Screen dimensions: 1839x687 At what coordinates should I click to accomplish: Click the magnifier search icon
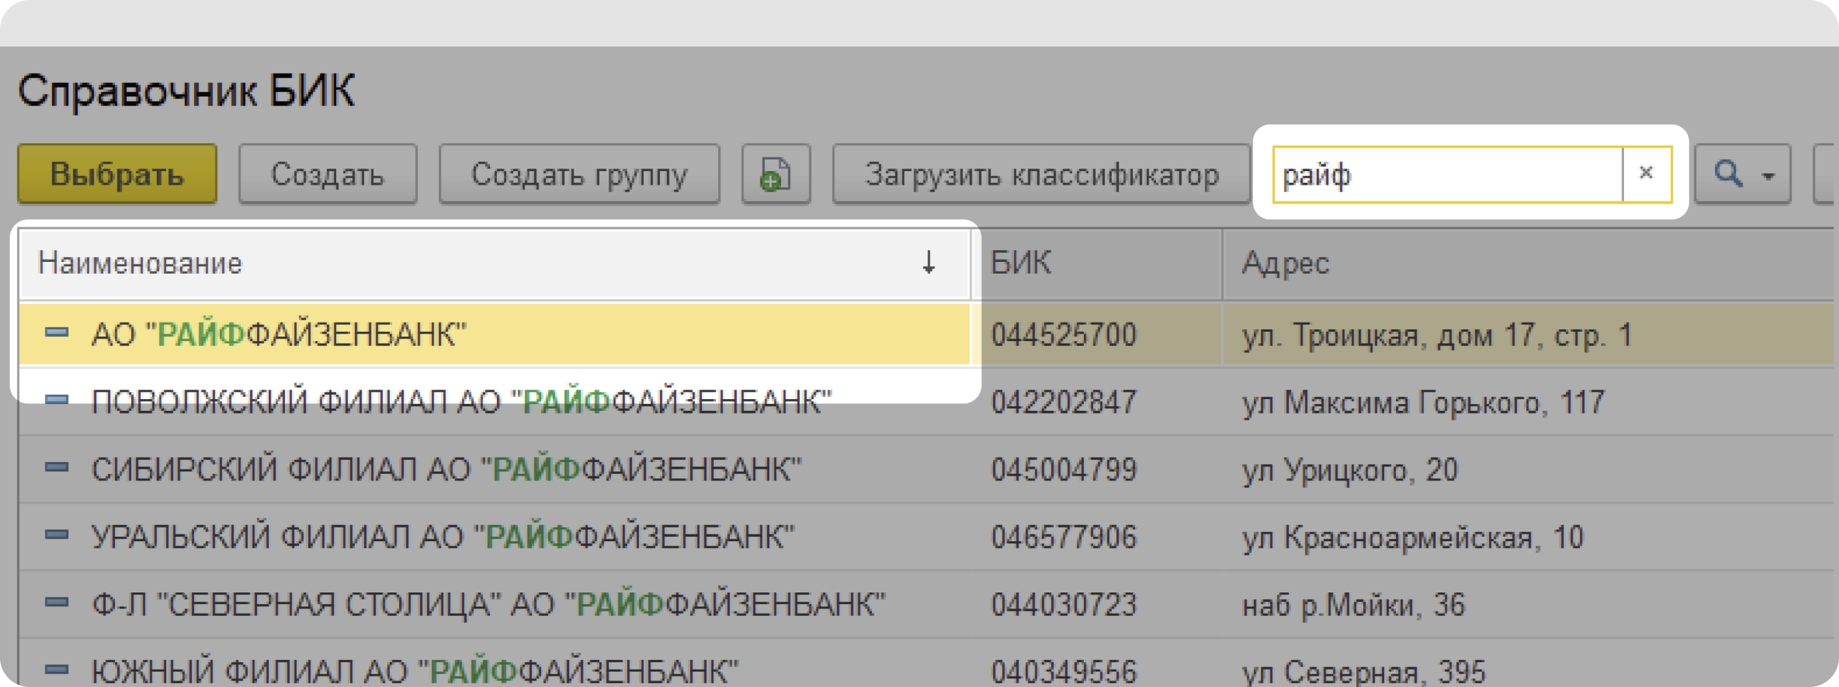click(1728, 174)
